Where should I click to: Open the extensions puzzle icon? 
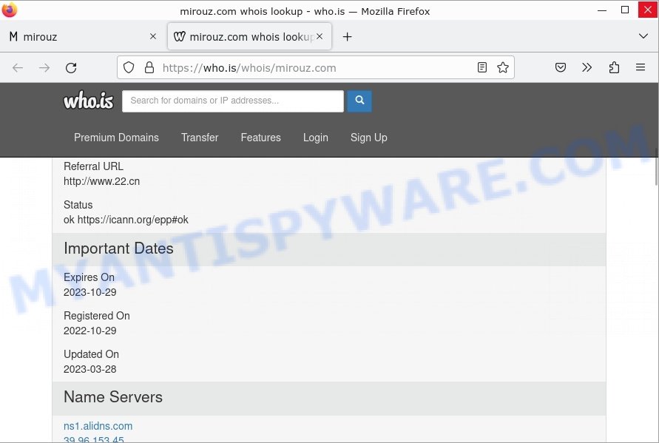(614, 67)
